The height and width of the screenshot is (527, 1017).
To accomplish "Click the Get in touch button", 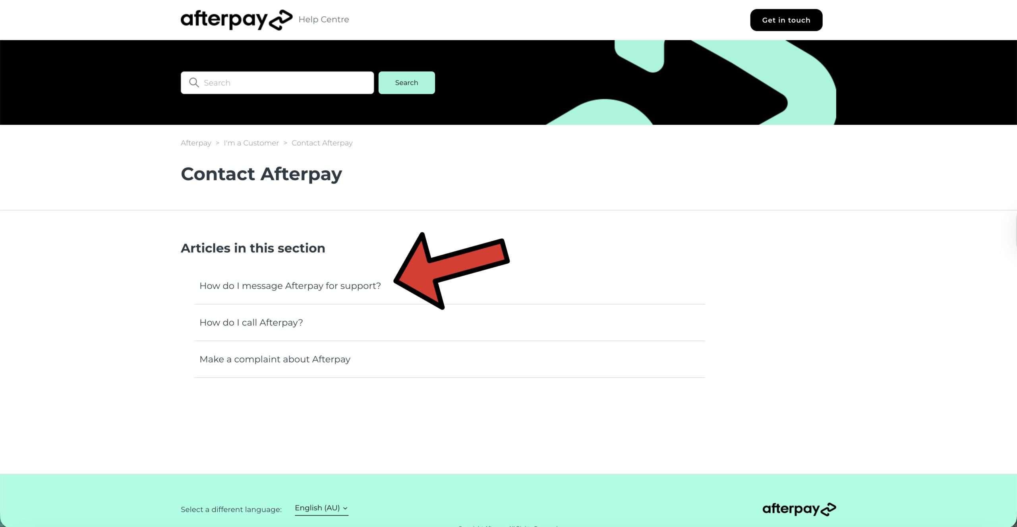I will point(786,20).
